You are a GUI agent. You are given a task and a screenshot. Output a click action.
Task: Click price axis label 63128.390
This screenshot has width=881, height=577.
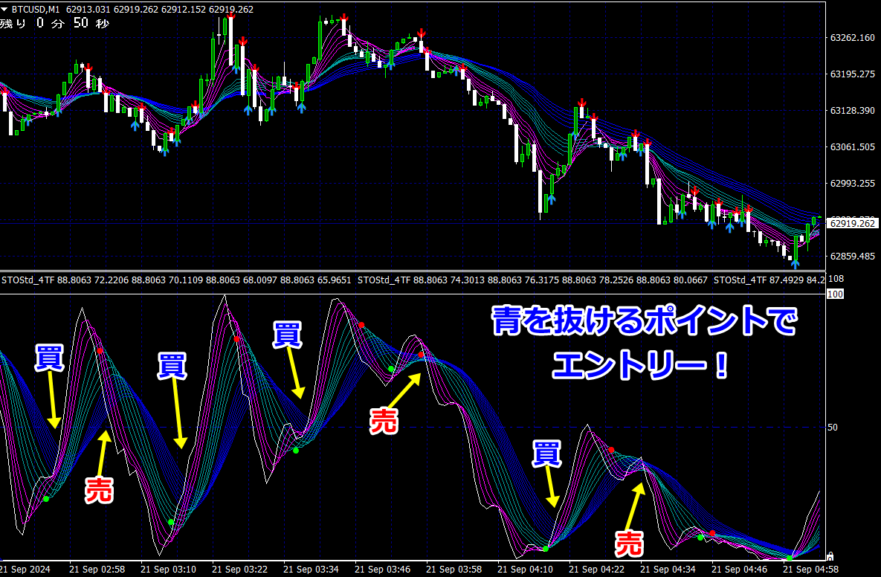click(852, 111)
